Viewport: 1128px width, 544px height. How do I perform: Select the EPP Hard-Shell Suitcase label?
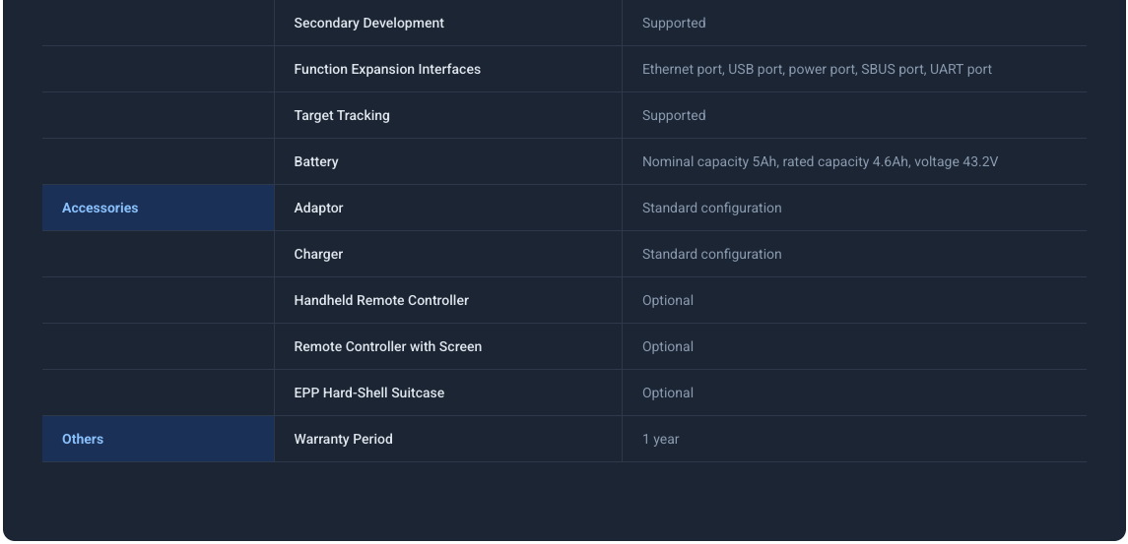[369, 393]
